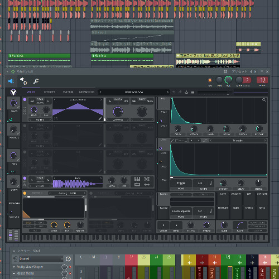Open wrench tool in Vital wrapper
Viewport: 279px width, 279px height.
(36, 81)
